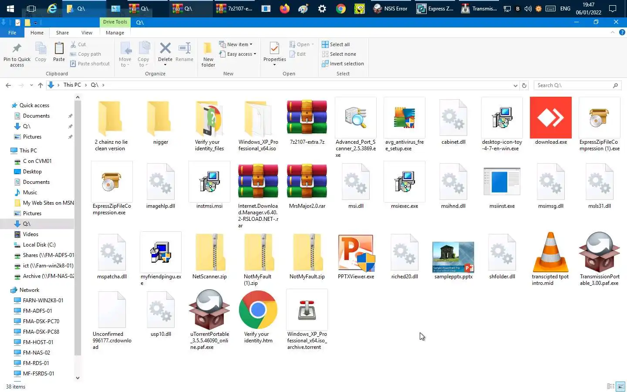Open the File menu

[12, 33]
